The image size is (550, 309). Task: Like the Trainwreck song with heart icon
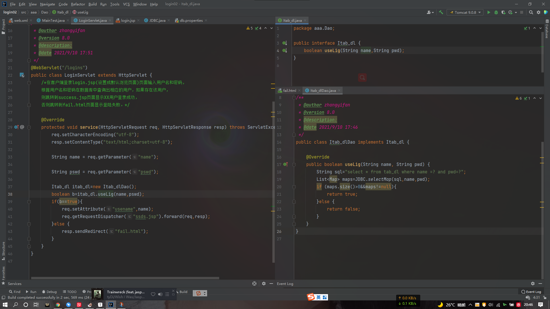153,294
